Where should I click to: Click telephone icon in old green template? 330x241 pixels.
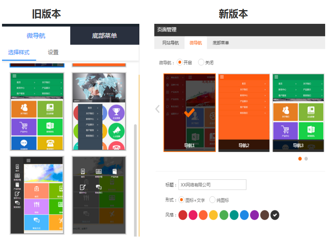click(51, 143)
